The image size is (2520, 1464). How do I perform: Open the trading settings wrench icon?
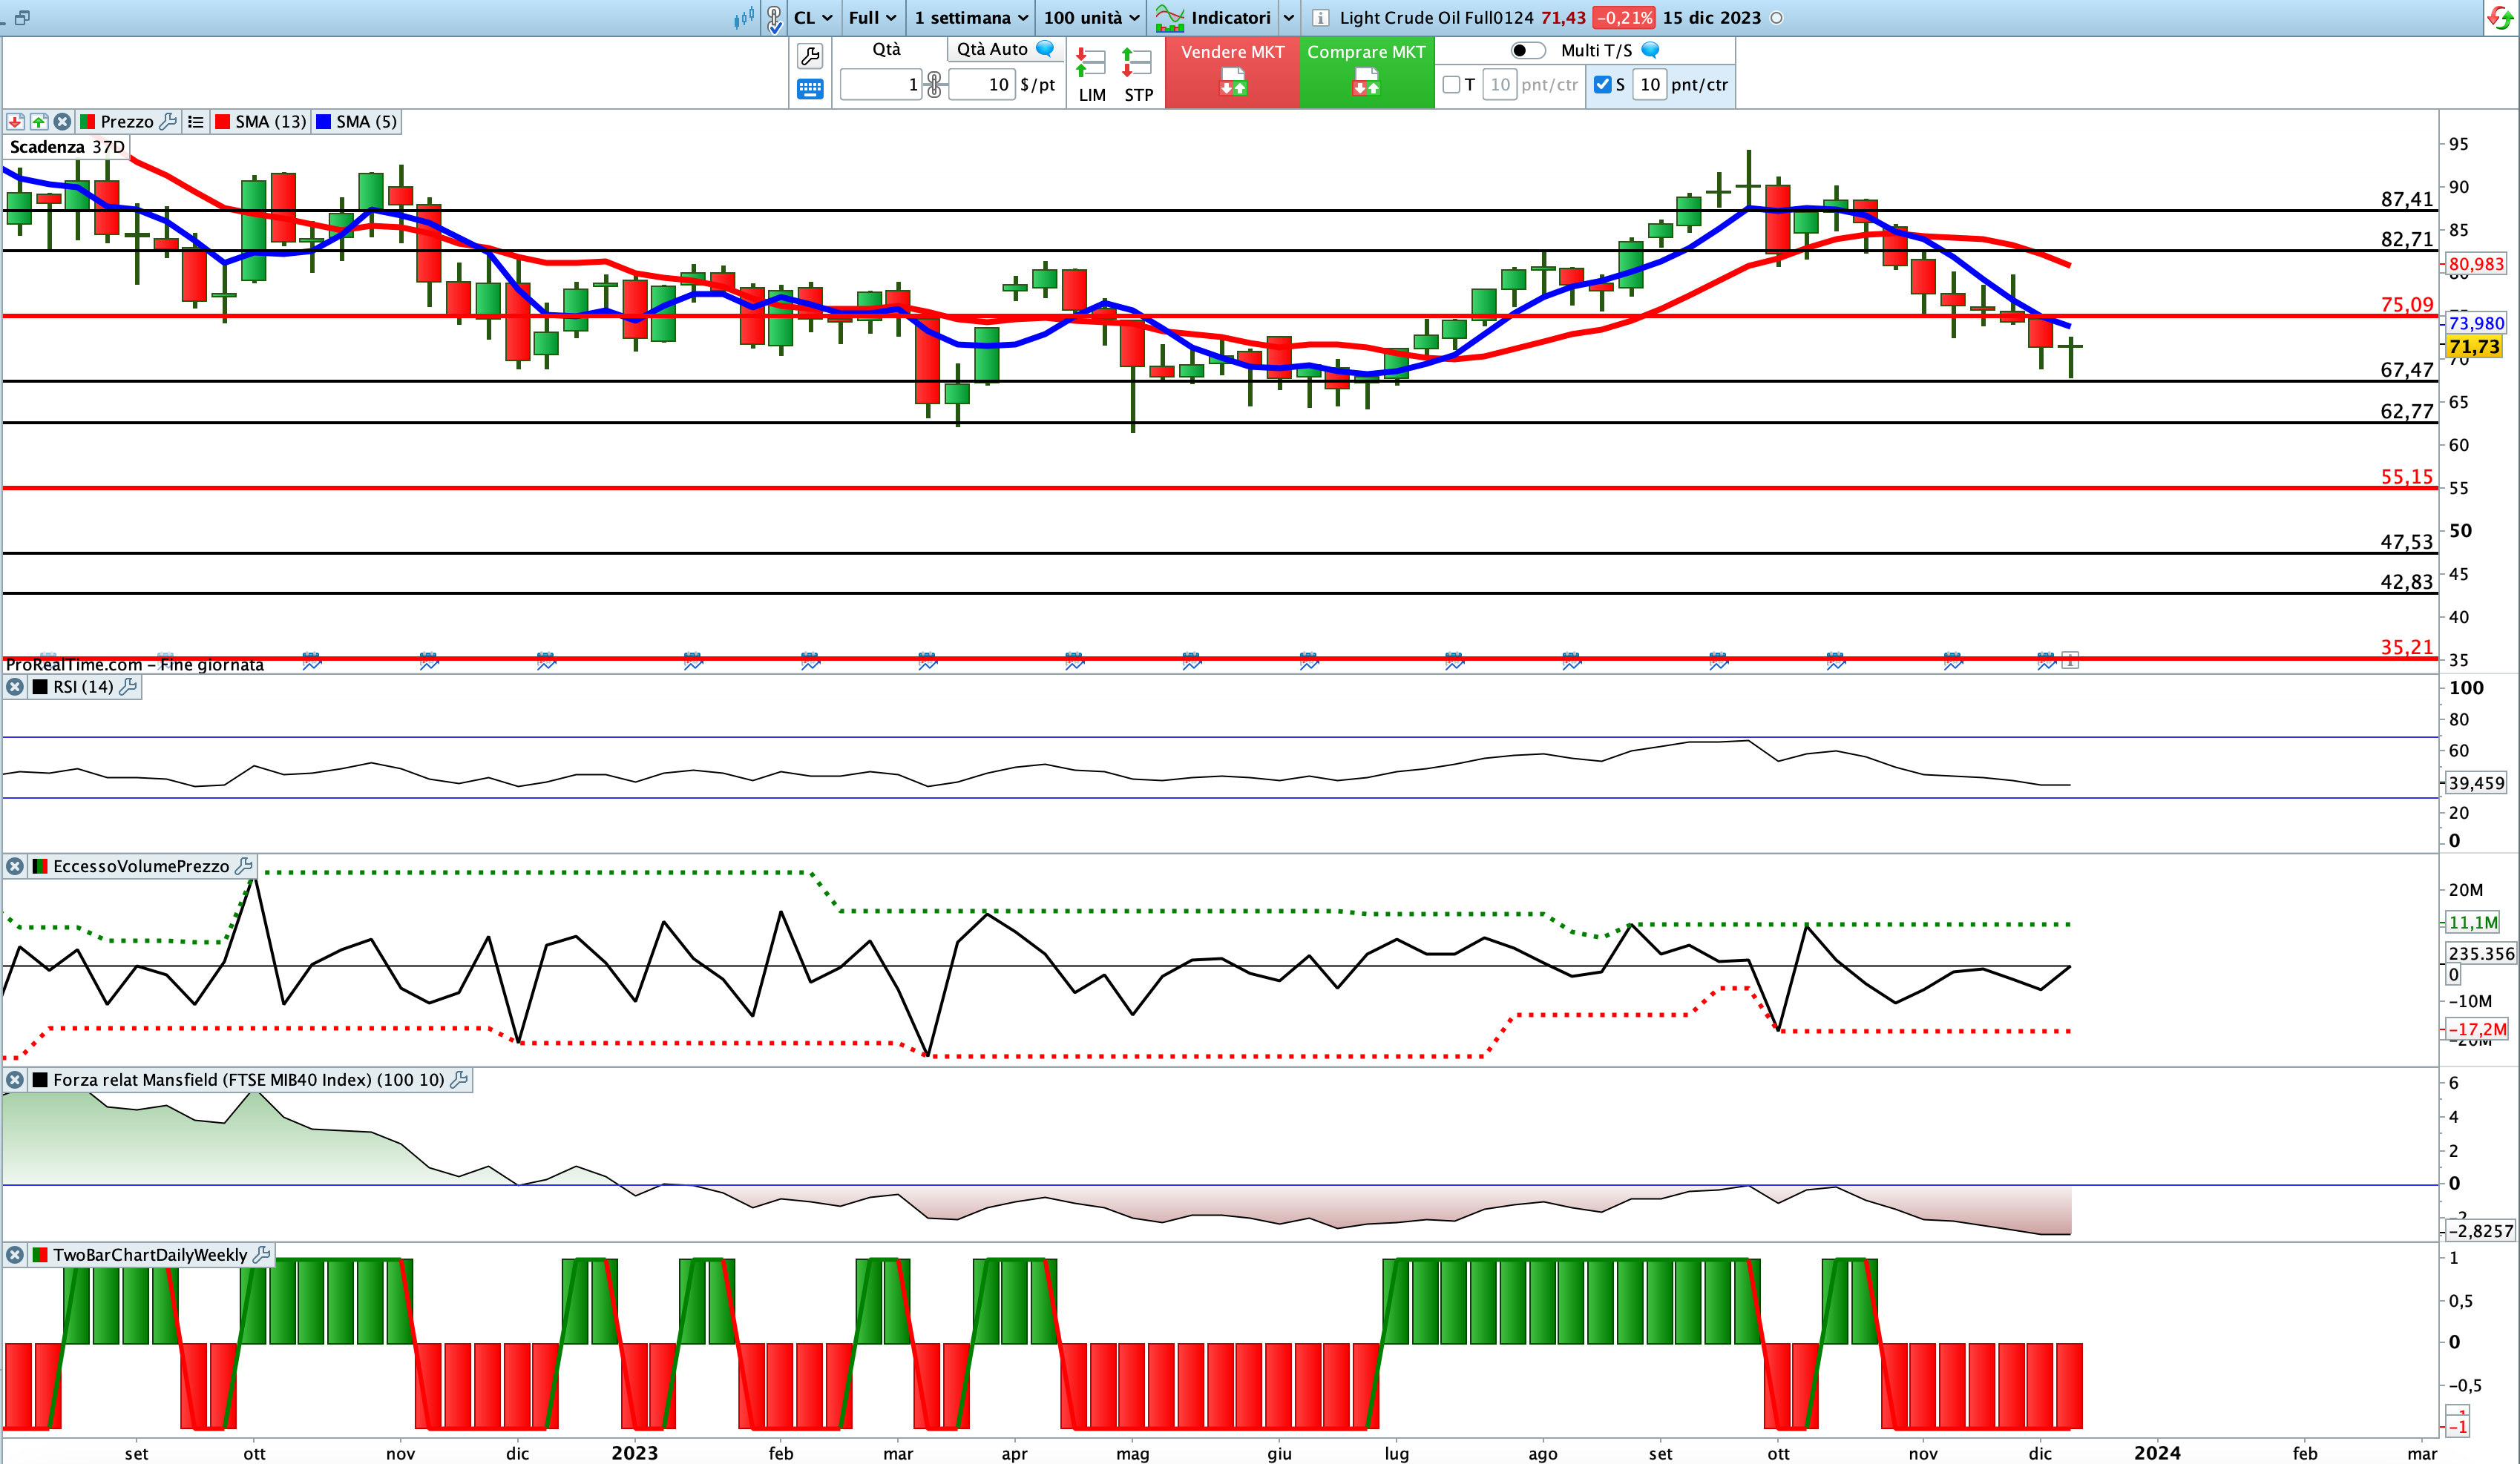[810, 56]
